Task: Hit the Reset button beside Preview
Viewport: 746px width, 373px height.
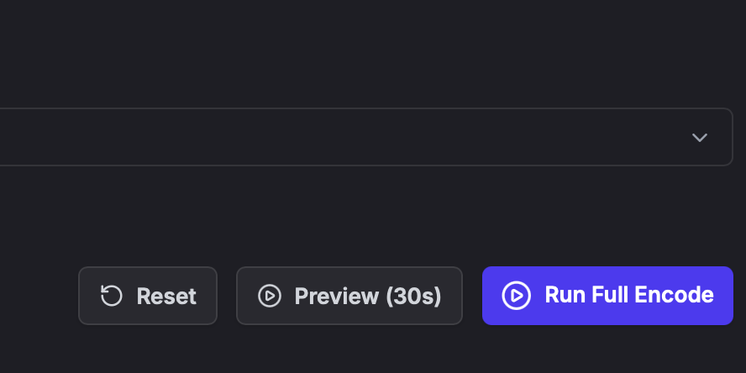Action: point(148,296)
